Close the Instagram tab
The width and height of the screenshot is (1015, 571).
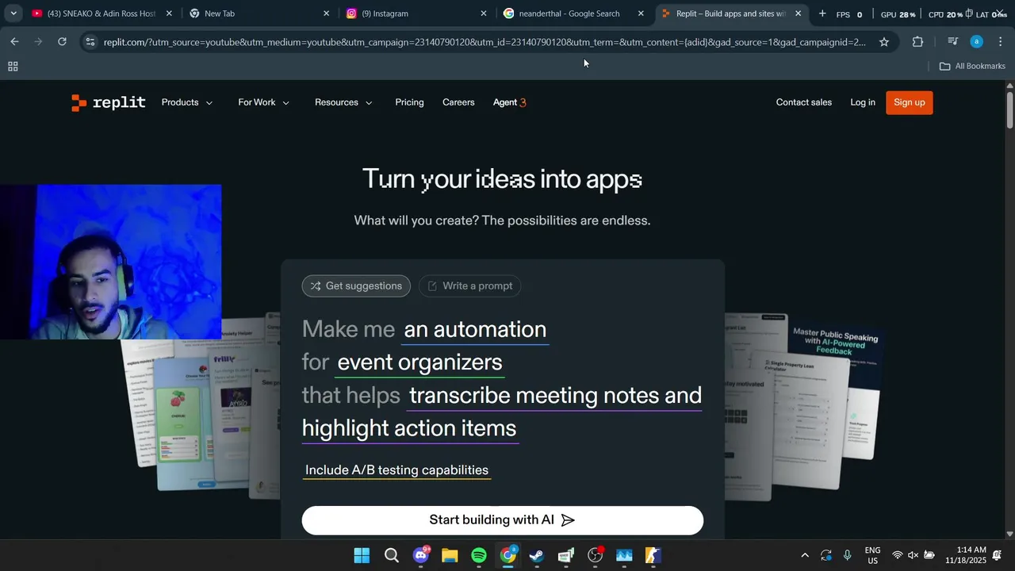(x=484, y=13)
